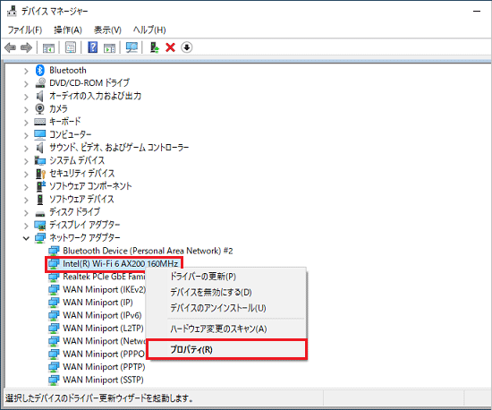Viewport: 492px width, 410px height.
Task: Click the red X uninstall device icon
Action: (x=170, y=47)
